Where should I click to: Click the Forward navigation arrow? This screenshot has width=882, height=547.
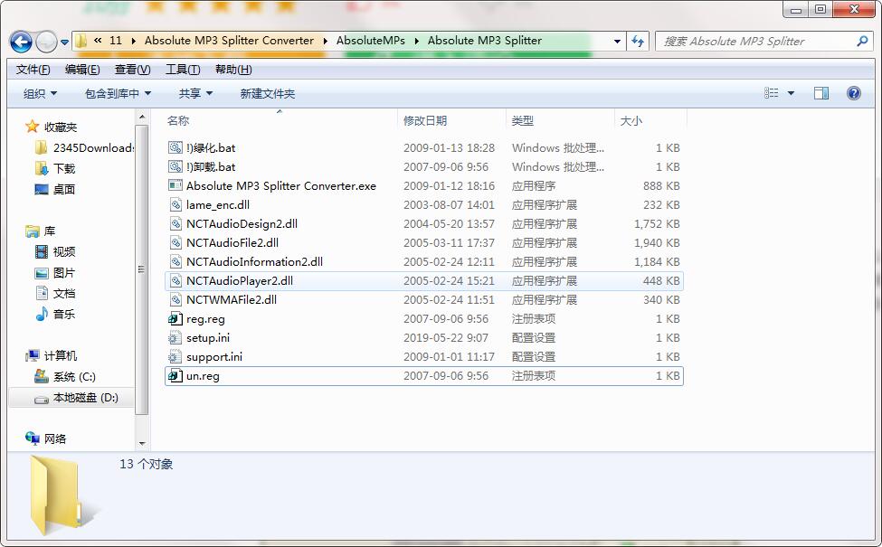(x=46, y=42)
